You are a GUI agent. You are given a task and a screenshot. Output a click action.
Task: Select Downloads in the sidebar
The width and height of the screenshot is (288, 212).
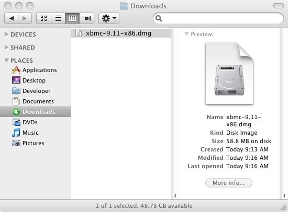pyautogui.click(x=35, y=112)
